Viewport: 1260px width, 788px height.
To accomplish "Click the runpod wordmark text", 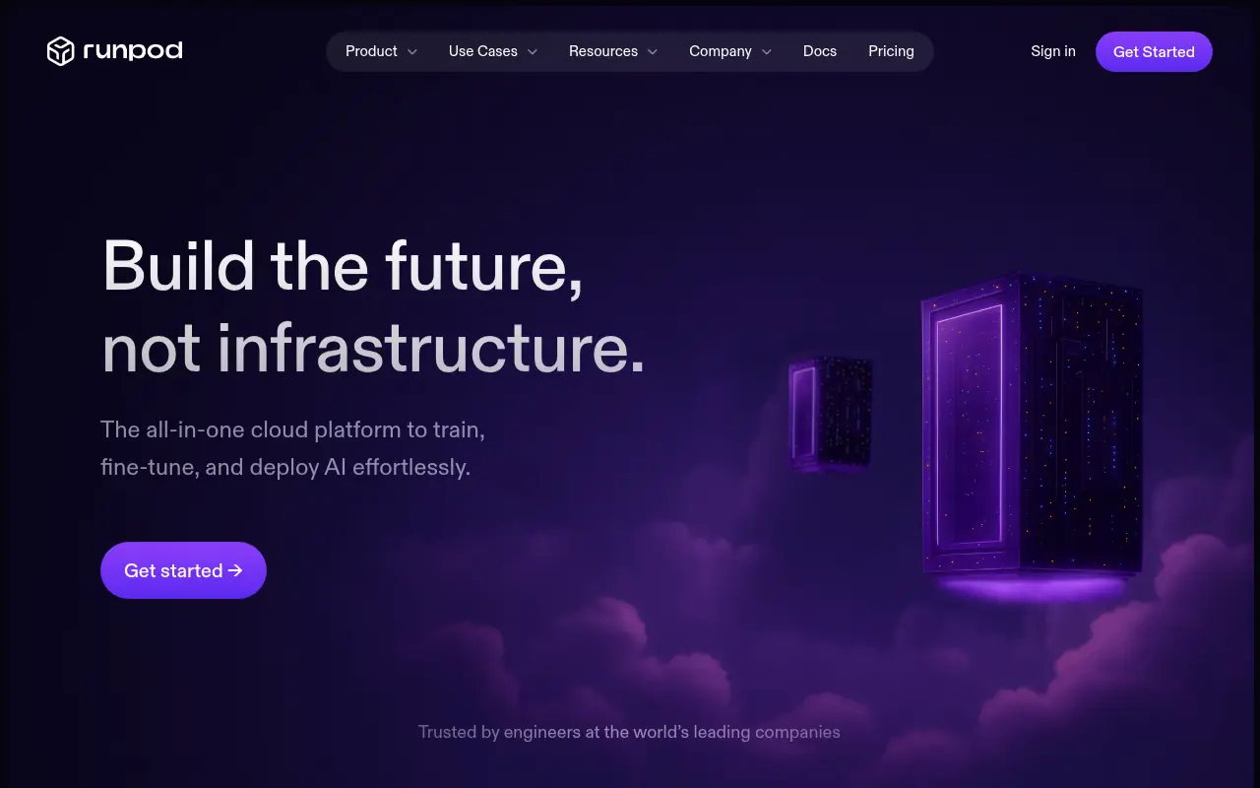I will [x=133, y=51].
